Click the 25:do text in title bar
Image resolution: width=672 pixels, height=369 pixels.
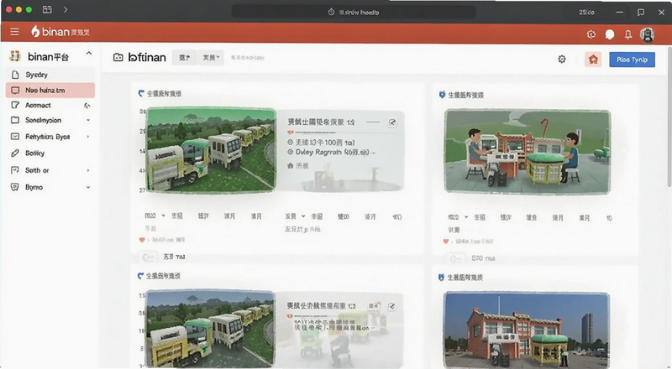pos(586,13)
